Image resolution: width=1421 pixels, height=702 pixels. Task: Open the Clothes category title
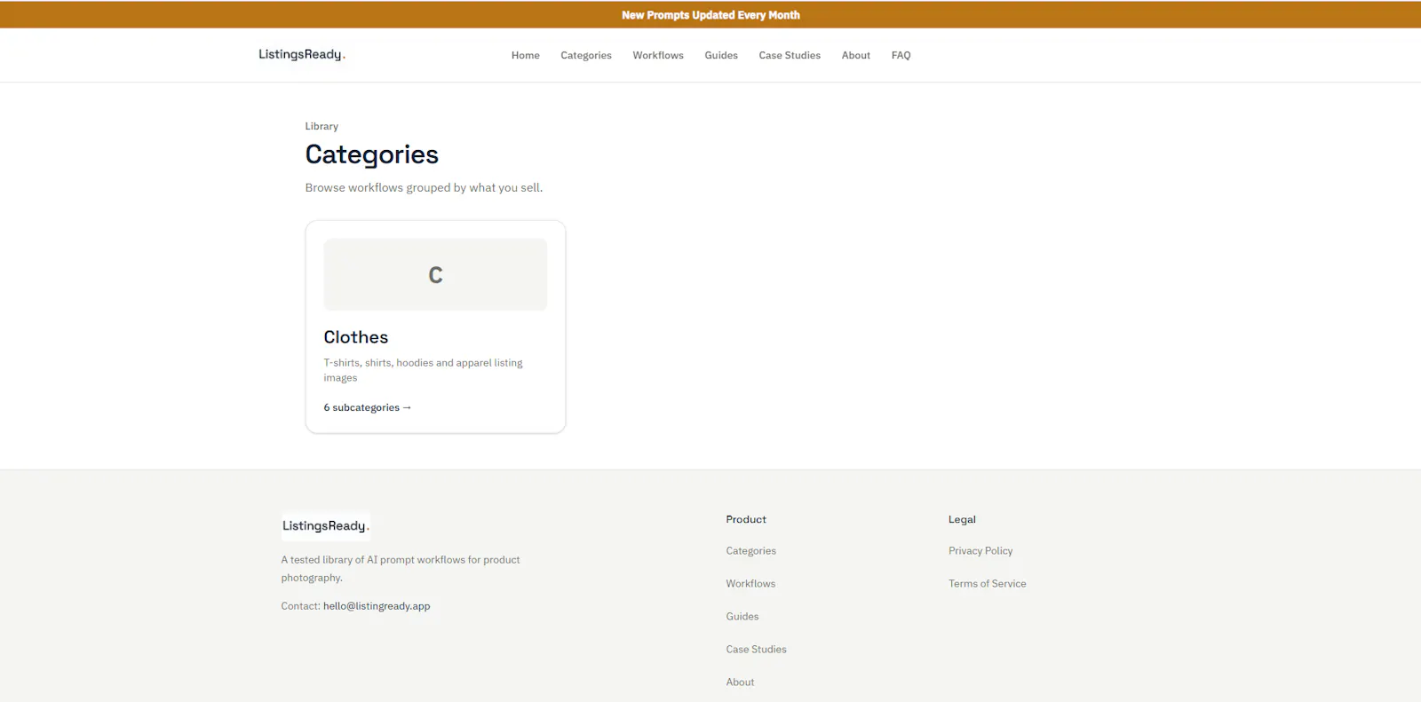click(x=356, y=337)
